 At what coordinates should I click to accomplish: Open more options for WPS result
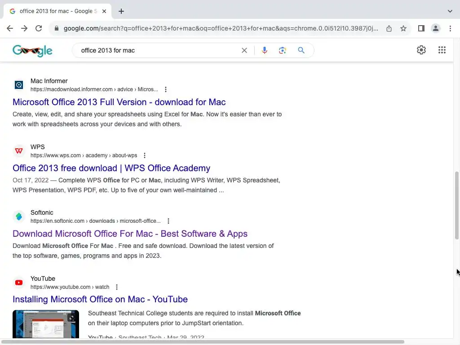click(x=145, y=155)
